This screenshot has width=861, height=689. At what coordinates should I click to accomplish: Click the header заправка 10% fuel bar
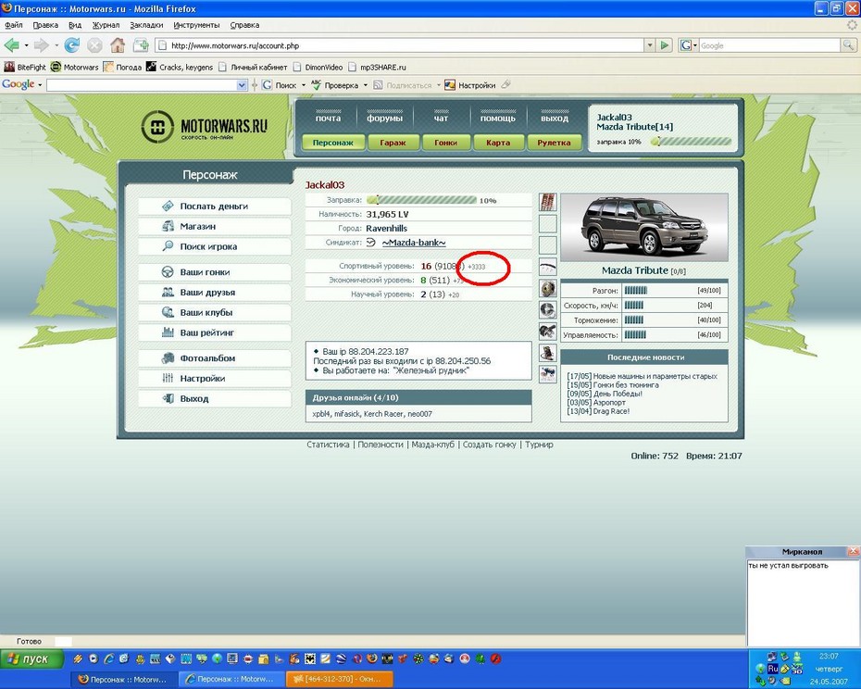click(x=691, y=142)
